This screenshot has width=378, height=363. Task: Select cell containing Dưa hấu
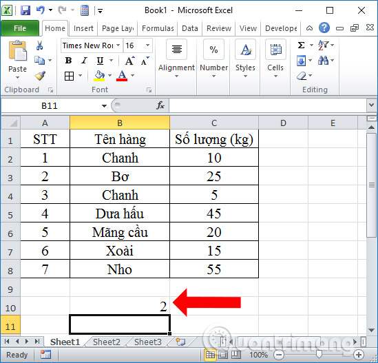pos(120,214)
